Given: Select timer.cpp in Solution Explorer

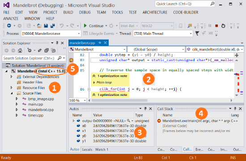Looking at the screenshot, I should pyautogui.click(x=36, y=116).
